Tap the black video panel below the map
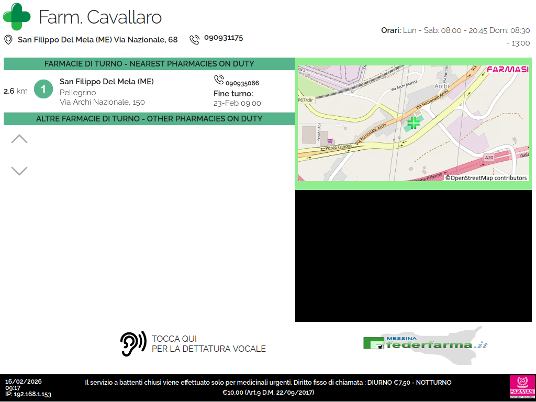536x402 pixels. coord(414,256)
